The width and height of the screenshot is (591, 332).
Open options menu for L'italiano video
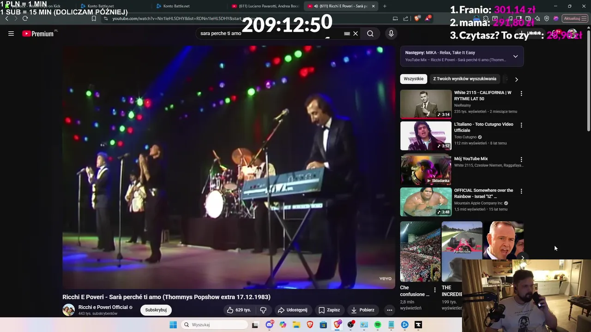[521, 125]
